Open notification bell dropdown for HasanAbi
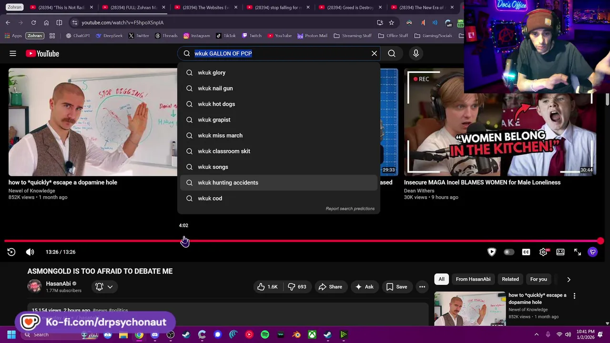 pos(104,286)
